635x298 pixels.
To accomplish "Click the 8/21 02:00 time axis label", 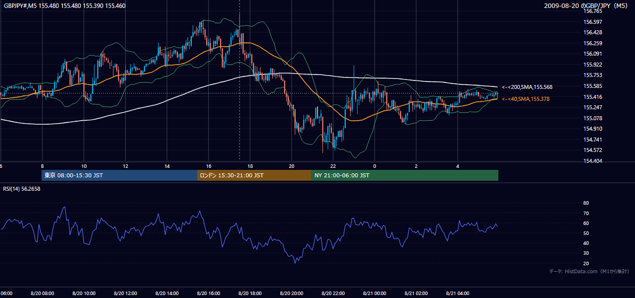I will [416, 294].
